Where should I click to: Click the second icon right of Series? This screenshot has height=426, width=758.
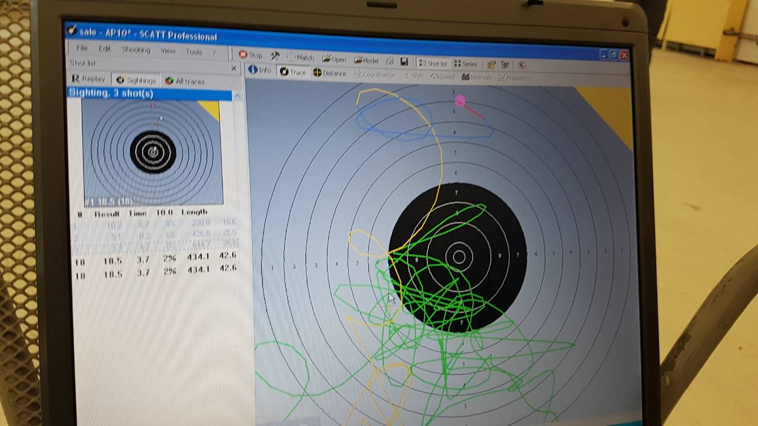point(505,65)
